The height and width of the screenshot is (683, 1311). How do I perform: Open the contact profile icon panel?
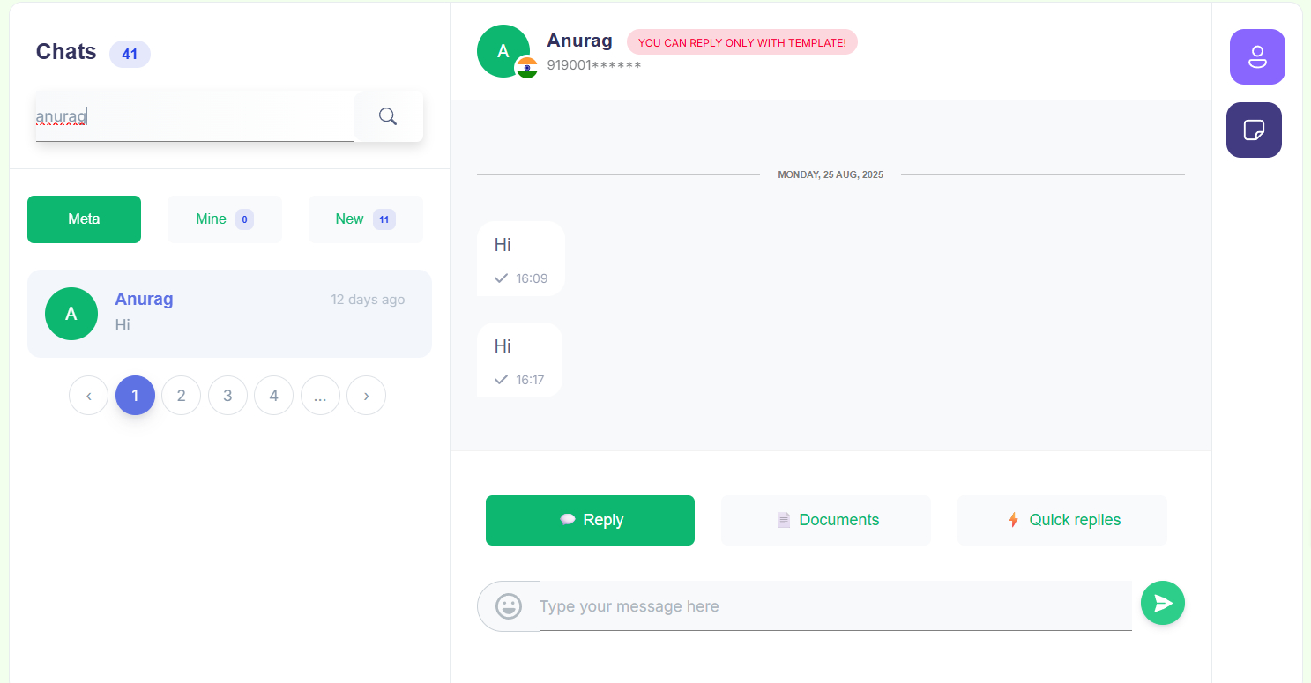(x=1257, y=57)
